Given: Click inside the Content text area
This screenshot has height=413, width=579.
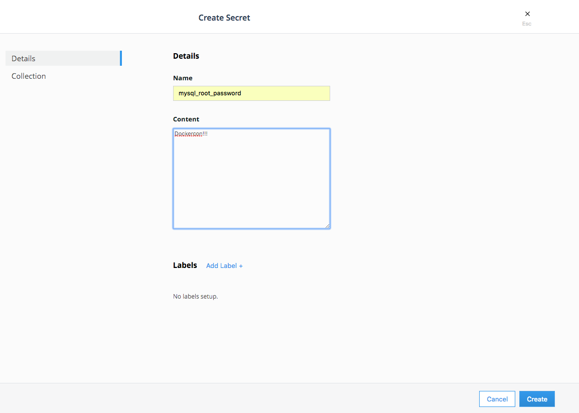Looking at the screenshot, I should (x=251, y=179).
